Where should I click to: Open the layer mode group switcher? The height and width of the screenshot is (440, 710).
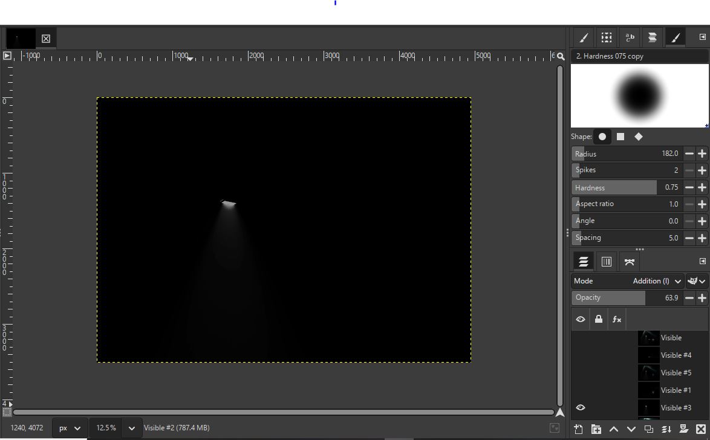697,281
